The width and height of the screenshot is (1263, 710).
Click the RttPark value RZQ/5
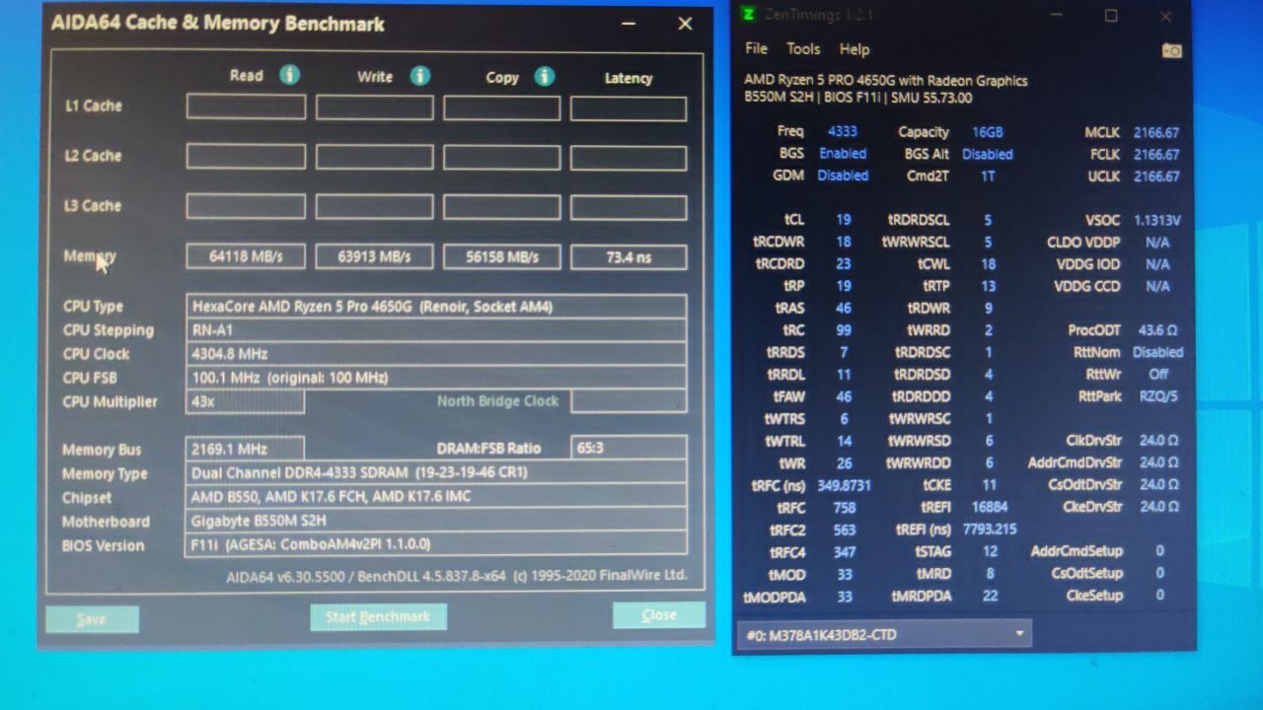click(1157, 396)
